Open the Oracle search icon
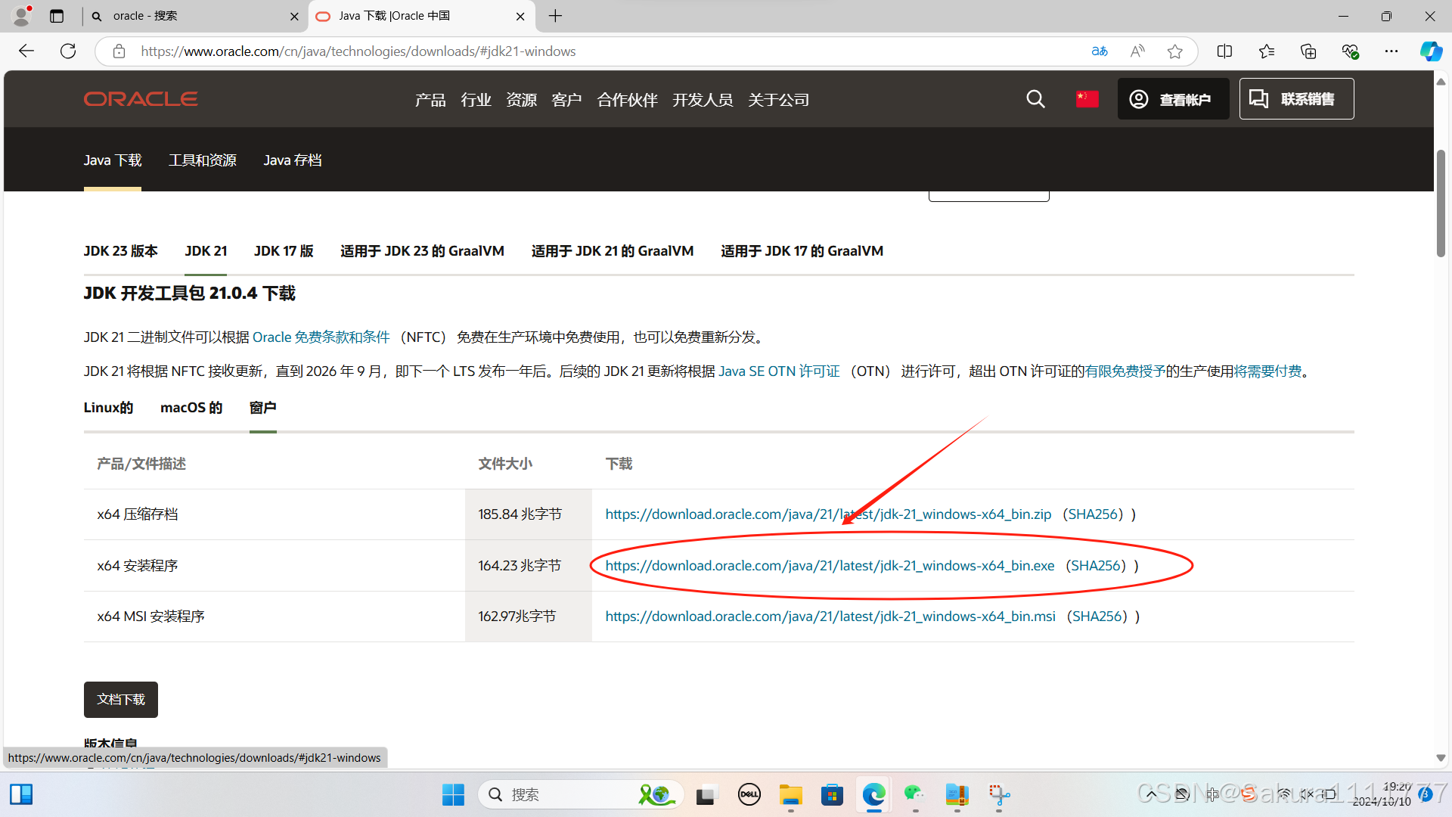This screenshot has width=1452, height=817. click(x=1035, y=98)
